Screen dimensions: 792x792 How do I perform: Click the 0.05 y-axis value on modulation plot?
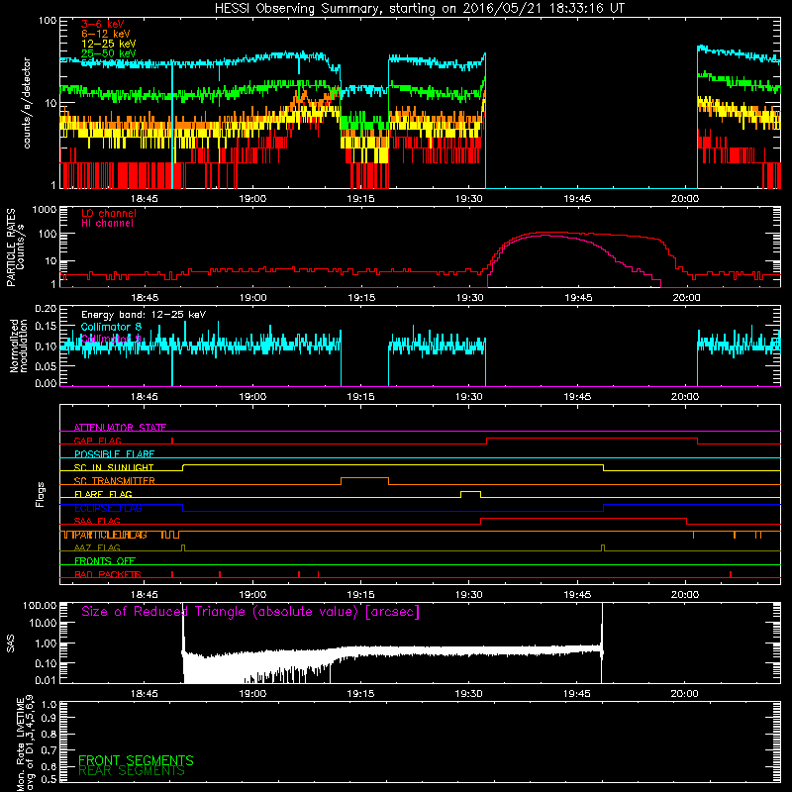[46, 366]
